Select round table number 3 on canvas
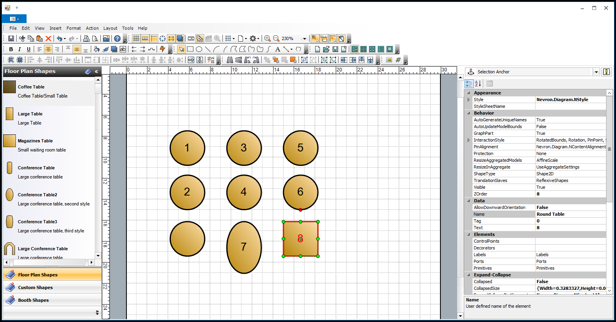The height and width of the screenshot is (322, 616). [x=244, y=148]
